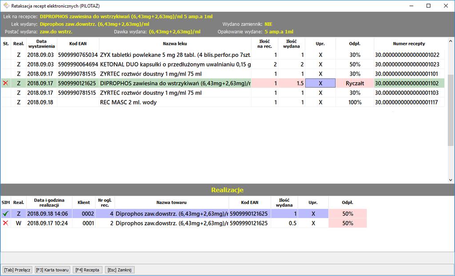
Task: Click the [Tab] Przełącz button
Action: click(17, 270)
